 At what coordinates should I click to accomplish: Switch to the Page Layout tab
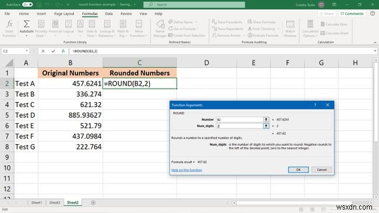[x=64, y=14]
